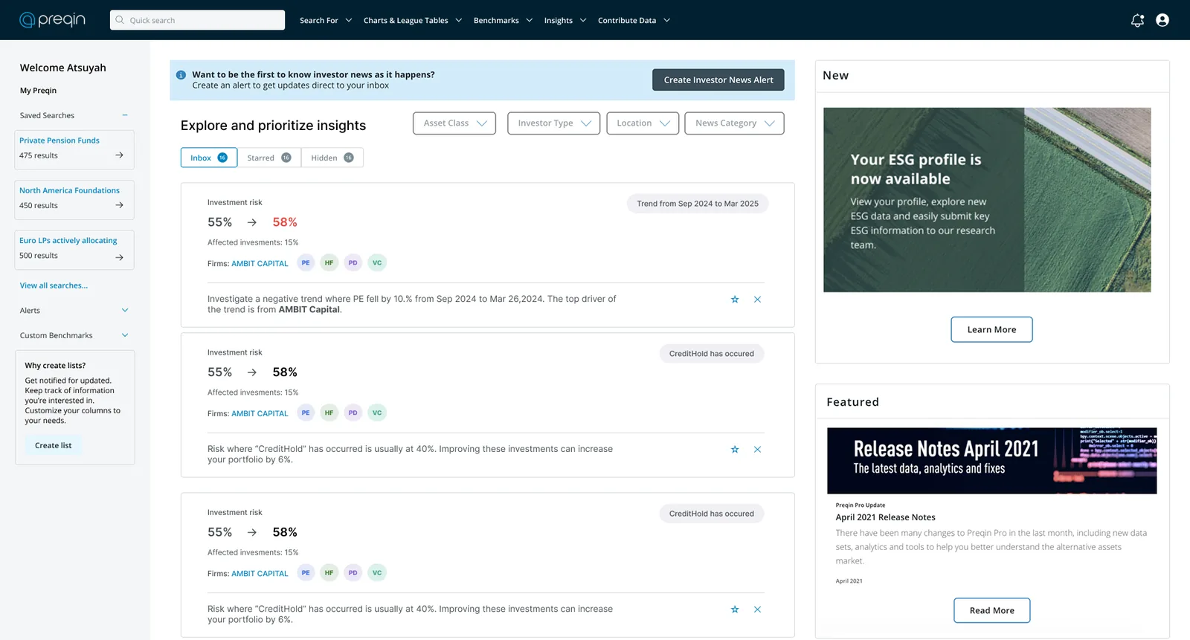Star the third insight card at bottom
1190x640 pixels.
735,610
